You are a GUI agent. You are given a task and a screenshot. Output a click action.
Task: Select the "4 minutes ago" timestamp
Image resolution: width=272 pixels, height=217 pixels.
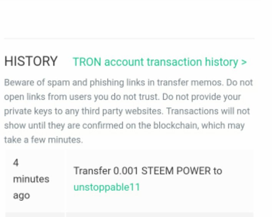(x=31, y=179)
